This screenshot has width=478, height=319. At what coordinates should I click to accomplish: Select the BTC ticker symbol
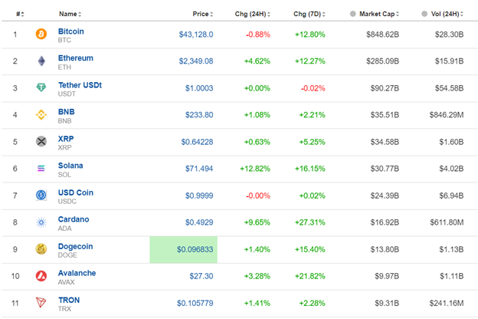64,41
